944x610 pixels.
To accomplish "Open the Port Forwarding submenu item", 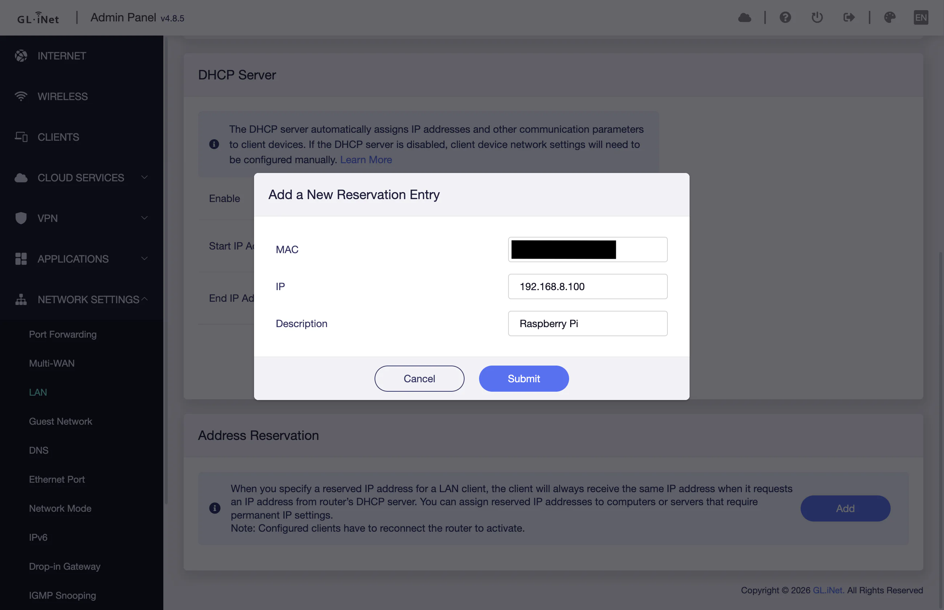I will click(63, 334).
